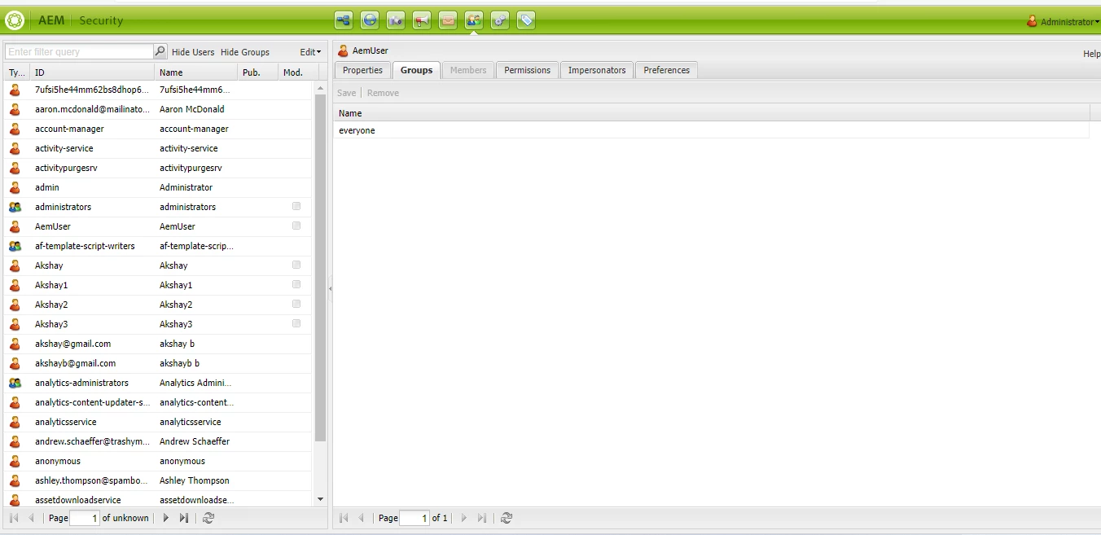Sort by the Mod. column header
This screenshot has width=1101, height=535.
coord(296,72)
